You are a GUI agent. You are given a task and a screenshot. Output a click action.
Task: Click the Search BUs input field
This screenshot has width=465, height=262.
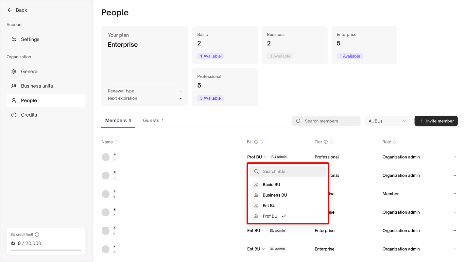(x=288, y=172)
